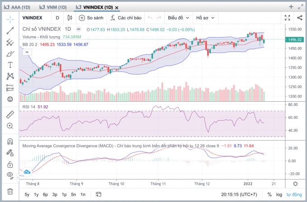Open chart settings gear icon

pyautogui.click(x=295, y=184)
